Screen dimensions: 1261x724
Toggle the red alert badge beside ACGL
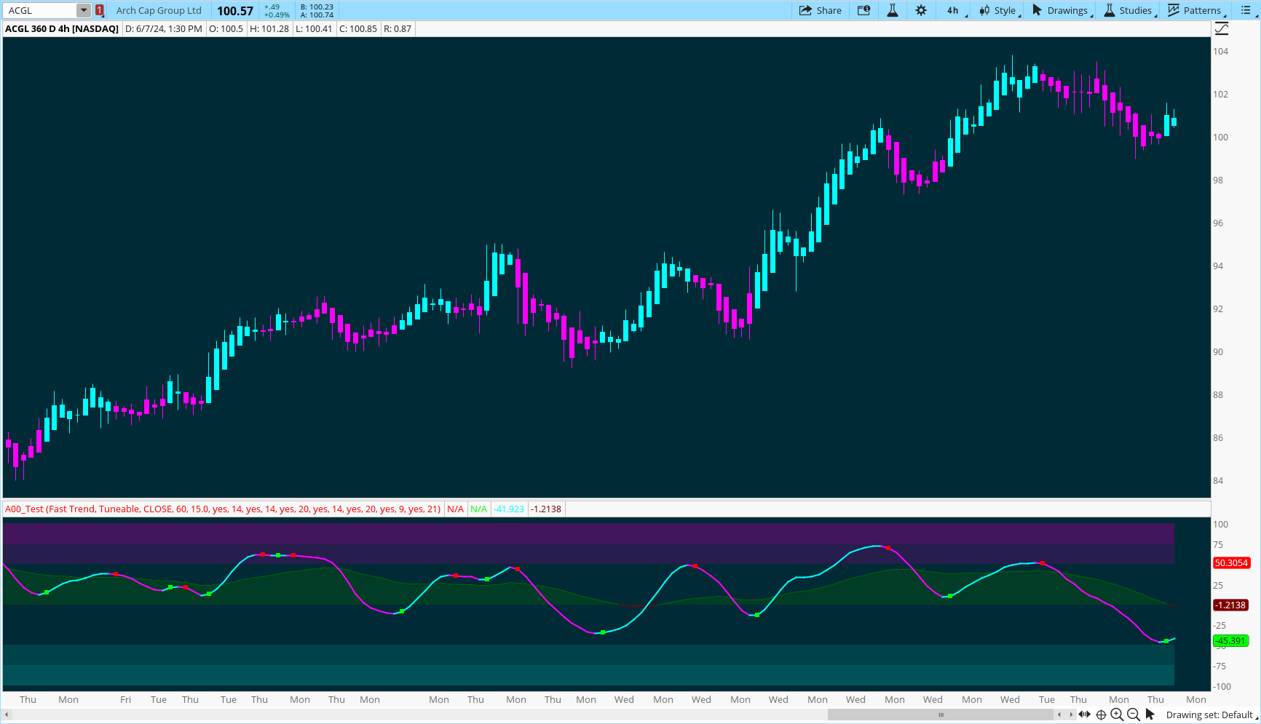pyautogui.click(x=100, y=10)
